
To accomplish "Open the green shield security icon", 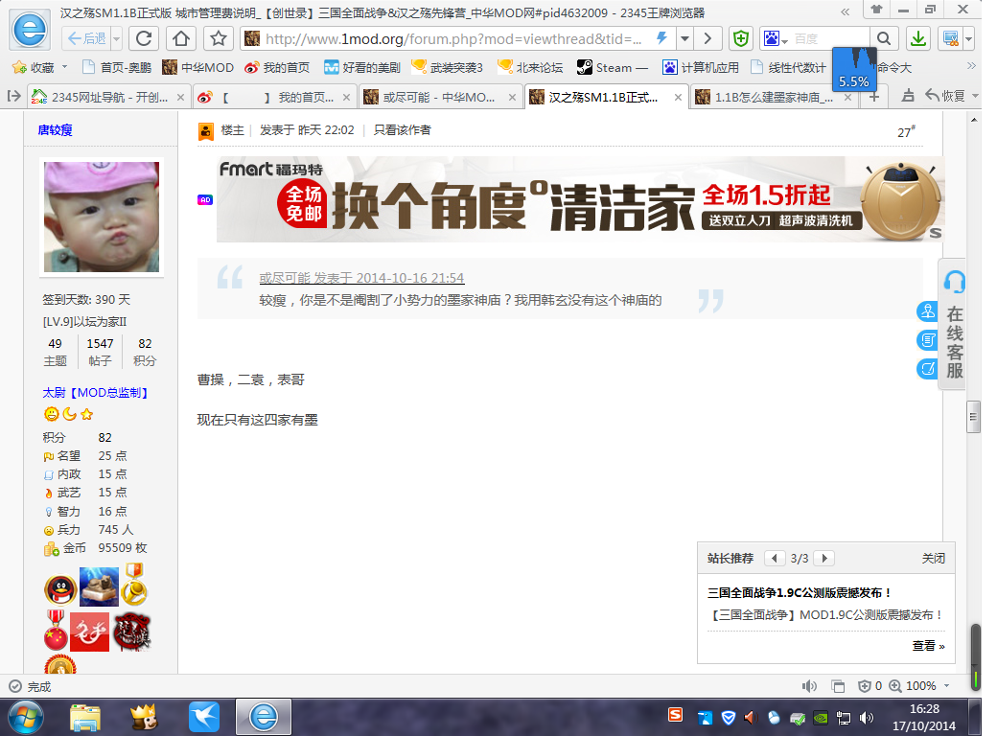I will click(740, 38).
